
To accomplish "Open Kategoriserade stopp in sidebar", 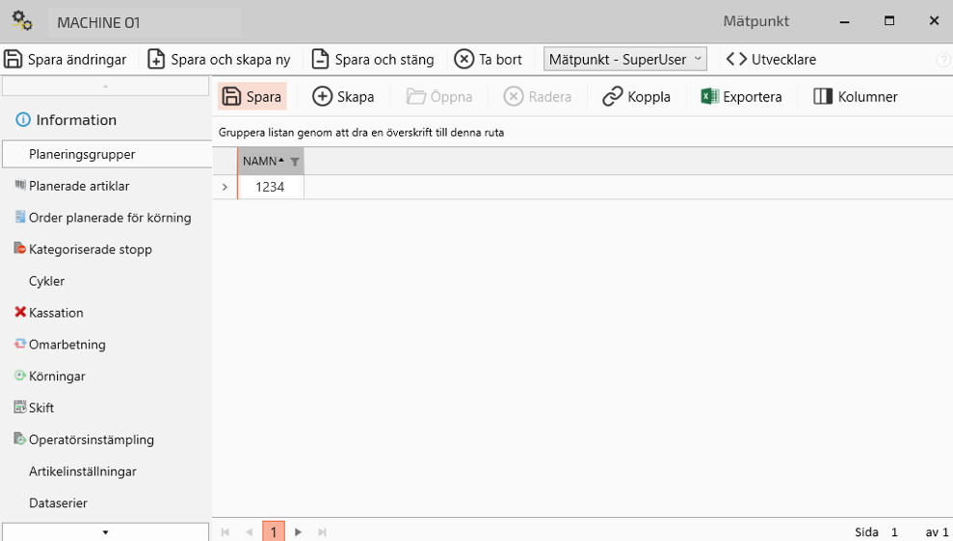I will click(90, 249).
